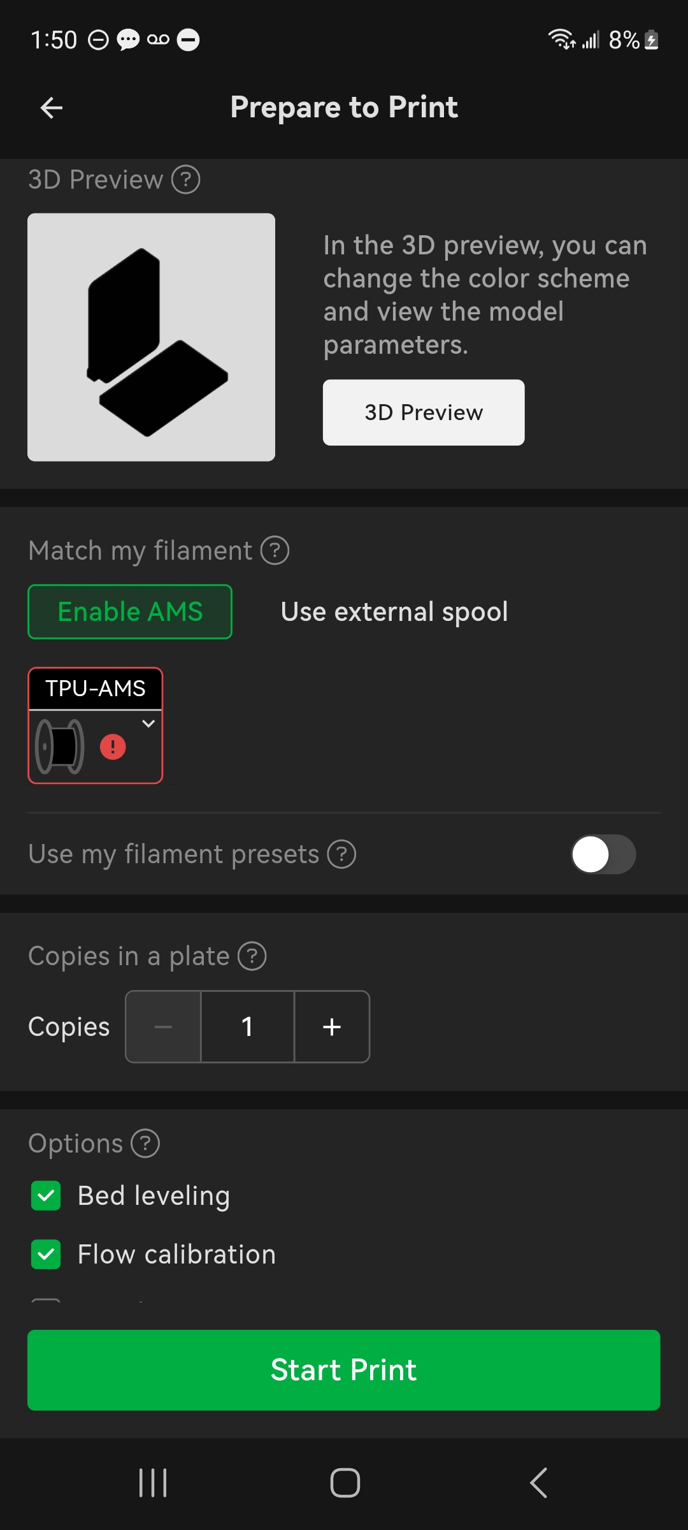Viewport: 688px width, 1530px height.
Task: Select the Enable AMS tab
Action: [130, 612]
